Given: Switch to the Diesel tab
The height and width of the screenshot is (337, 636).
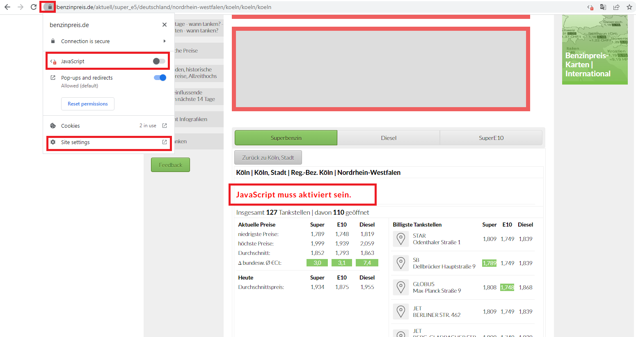Looking at the screenshot, I should click(389, 138).
